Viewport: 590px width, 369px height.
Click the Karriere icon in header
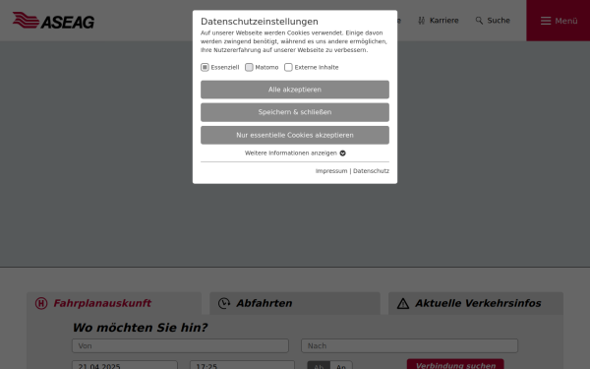pos(422,21)
